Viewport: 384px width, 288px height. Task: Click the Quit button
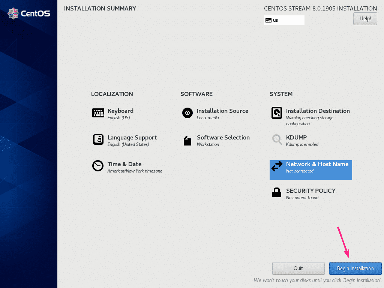pos(298,268)
